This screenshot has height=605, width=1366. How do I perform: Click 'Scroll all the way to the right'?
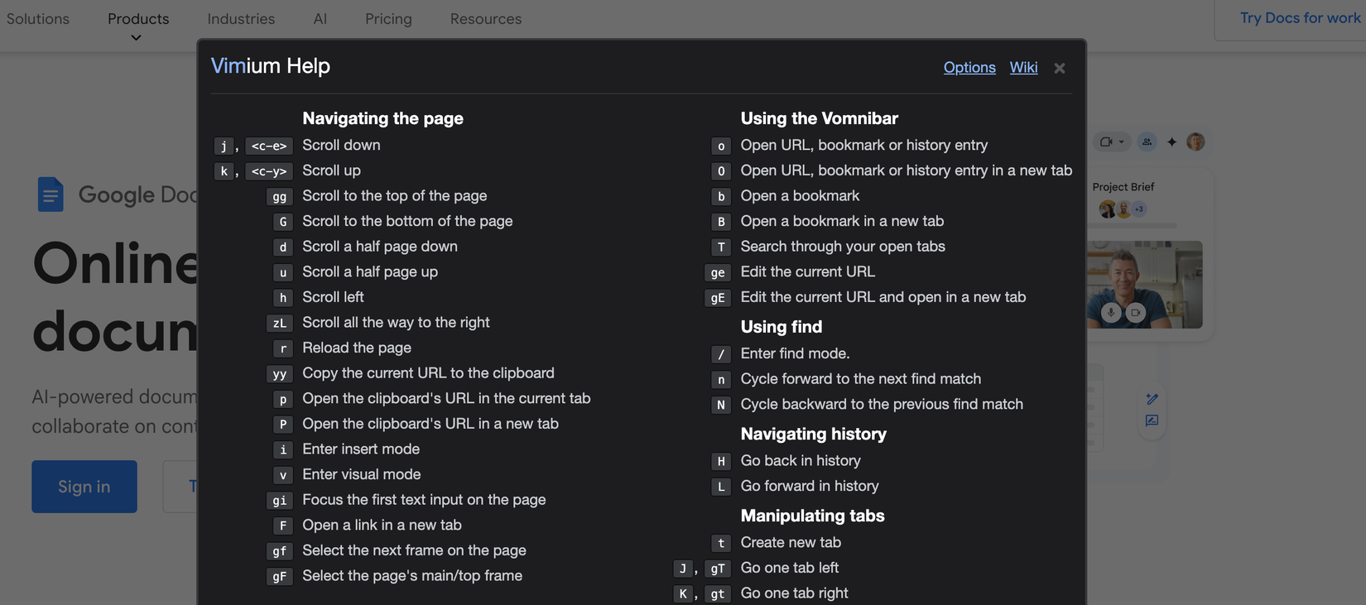[396, 322]
